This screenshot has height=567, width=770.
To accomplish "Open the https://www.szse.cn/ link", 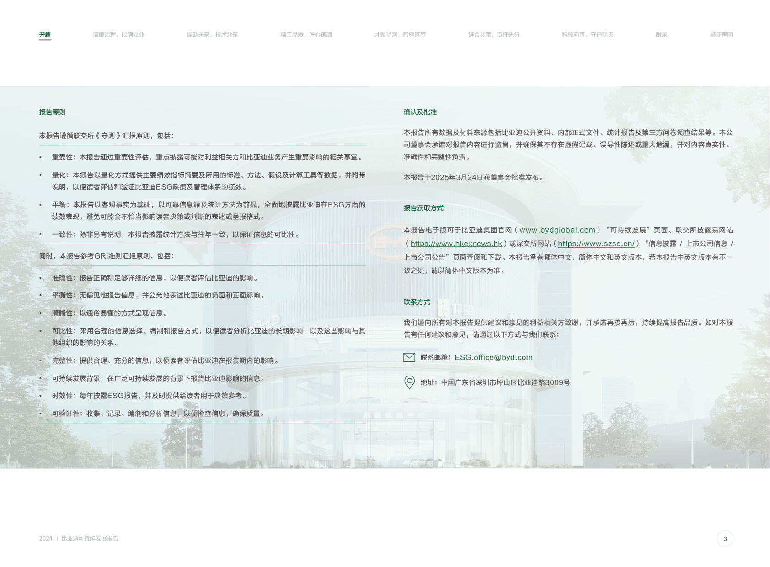I will click(x=596, y=244).
